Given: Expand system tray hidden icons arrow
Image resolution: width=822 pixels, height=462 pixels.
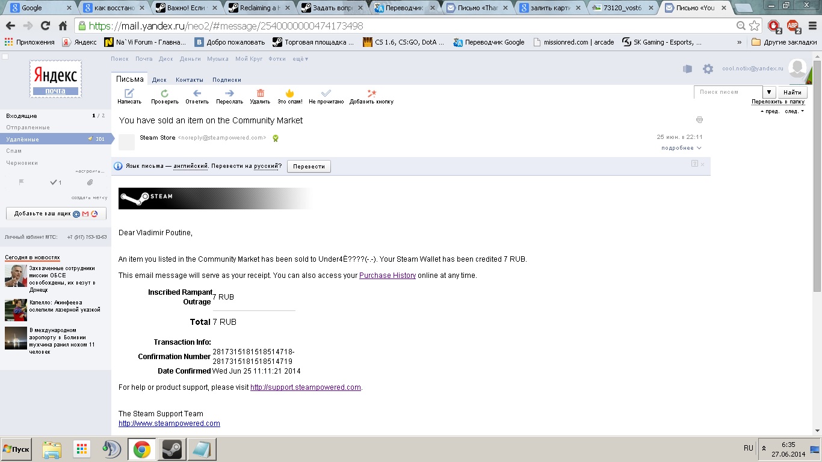Looking at the screenshot, I should pyautogui.click(x=764, y=449).
